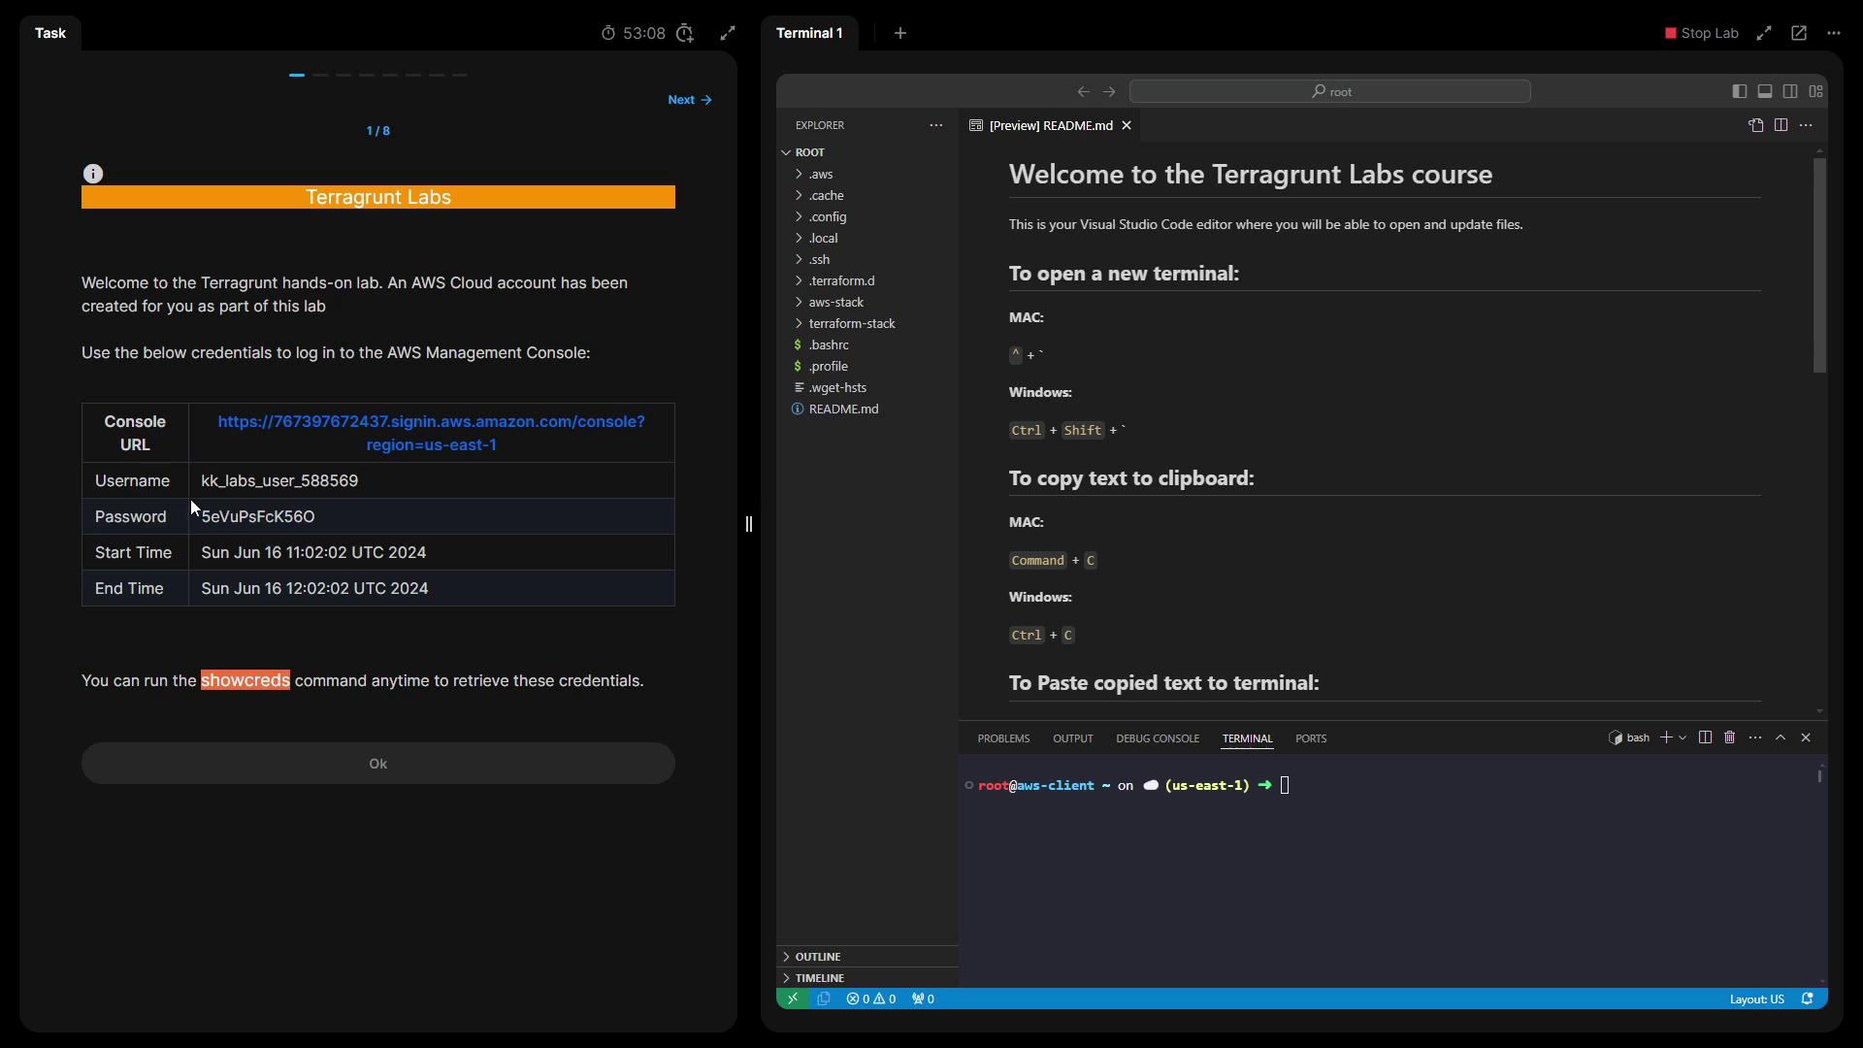The height and width of the screenshot is (1048, 1863).
Task: Click the customize layout icon
Action: click(x=1815, y=91)
